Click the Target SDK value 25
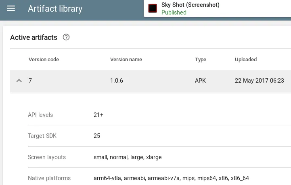The image size is (291, 185). pyautogui.click(x=97, y=136)
